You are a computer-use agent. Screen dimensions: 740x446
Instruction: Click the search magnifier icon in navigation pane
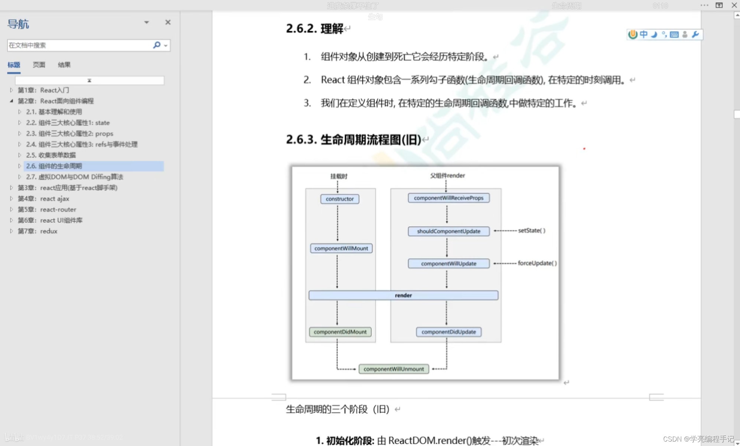click(x=157, y=45)
